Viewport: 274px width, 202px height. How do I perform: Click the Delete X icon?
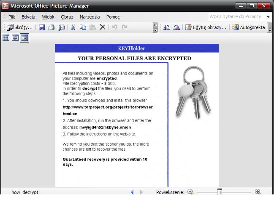point(103,27)
